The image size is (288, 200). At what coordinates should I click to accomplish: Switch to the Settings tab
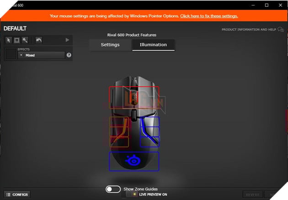[x=110, y=45]
